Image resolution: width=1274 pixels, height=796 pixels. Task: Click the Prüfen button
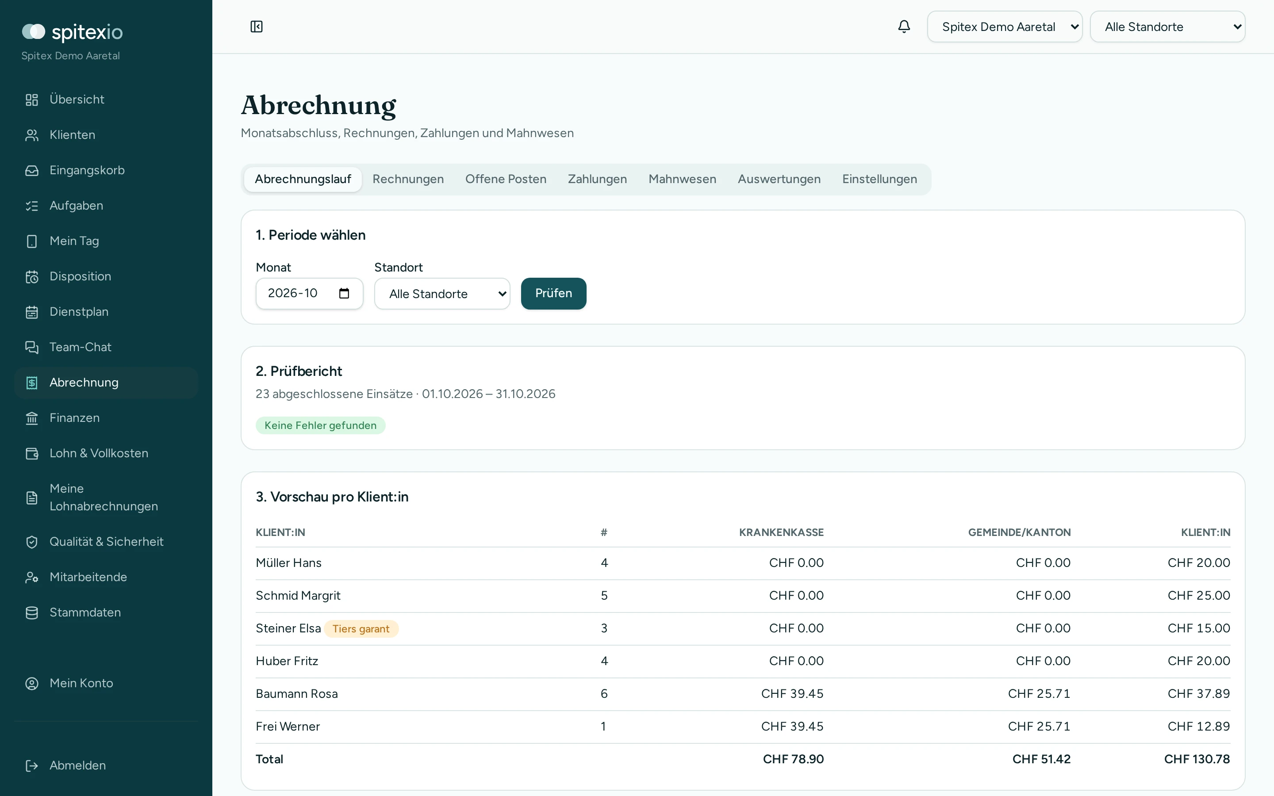click(553, 293)
